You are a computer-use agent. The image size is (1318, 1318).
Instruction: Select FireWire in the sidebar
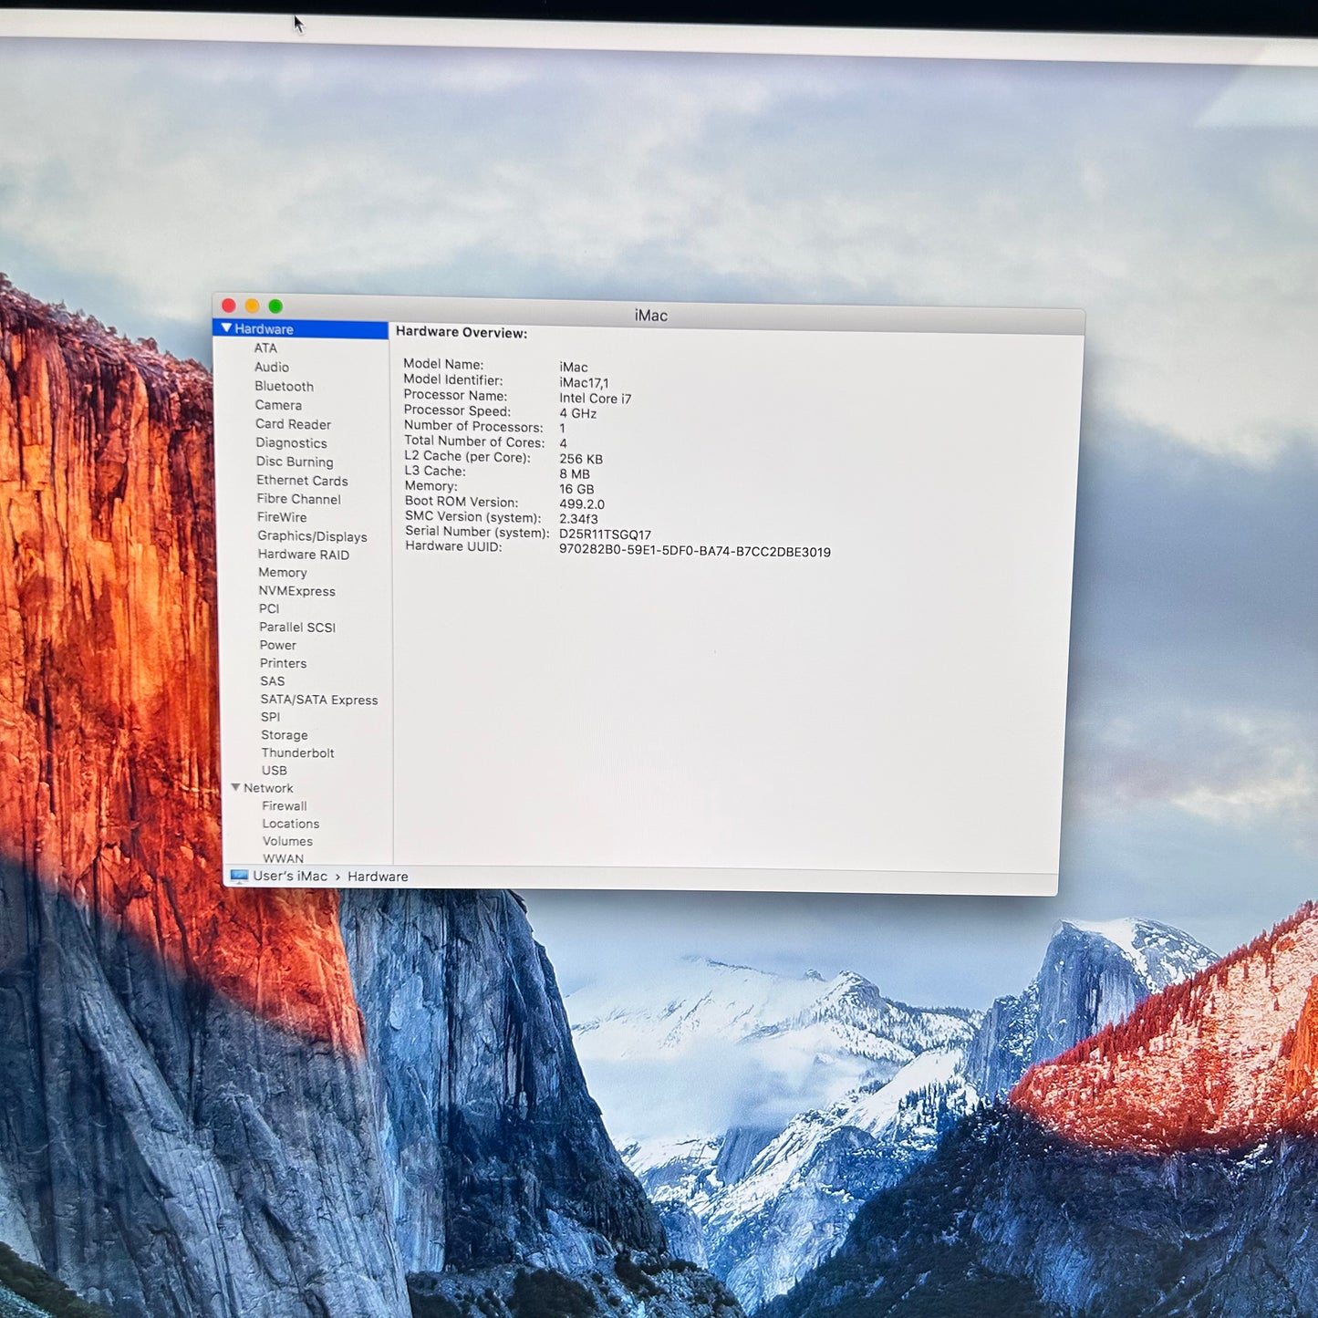pos(282,517)
